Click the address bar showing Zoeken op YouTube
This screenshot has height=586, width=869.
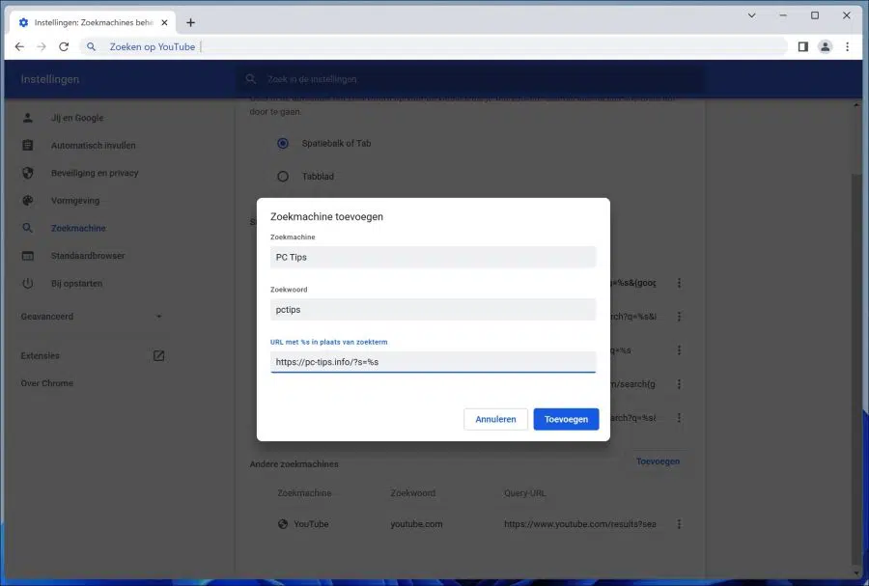433,46
